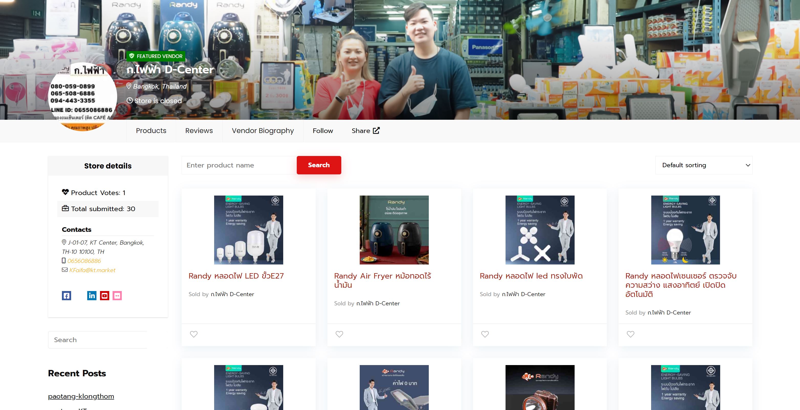The height and width of the screenshot is (410, 800).
Task: Click the phone number 0656086886 link
Action: pyautogui.click(x=84, y=261)
